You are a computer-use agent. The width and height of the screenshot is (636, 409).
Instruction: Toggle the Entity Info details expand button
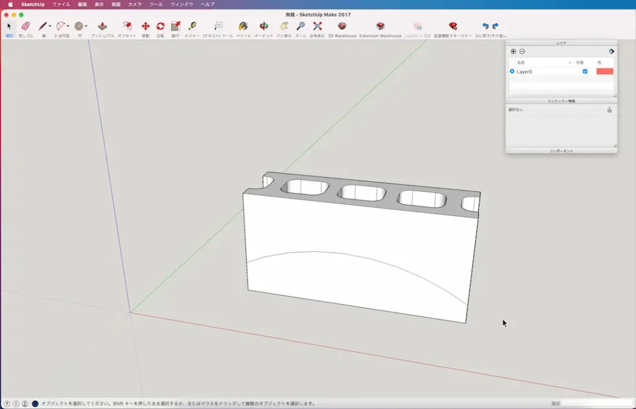(609, 110)
